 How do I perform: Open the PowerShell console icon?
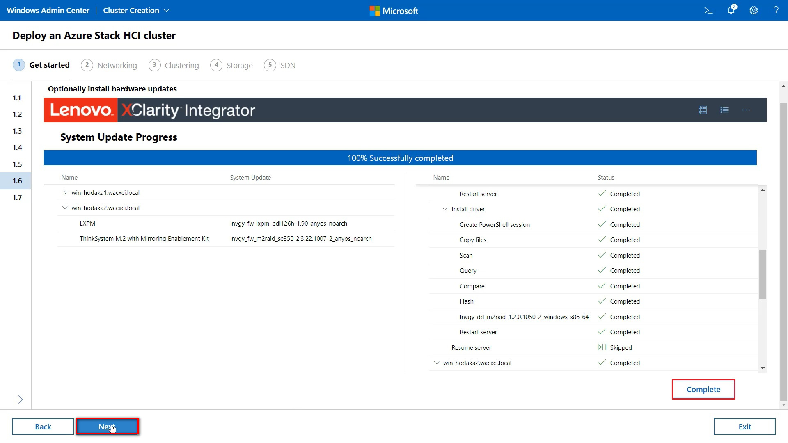coord(709,10)
